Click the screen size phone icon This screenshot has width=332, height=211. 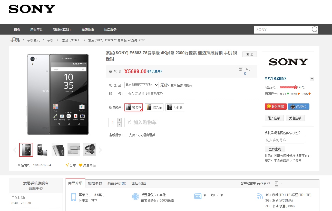74,197
